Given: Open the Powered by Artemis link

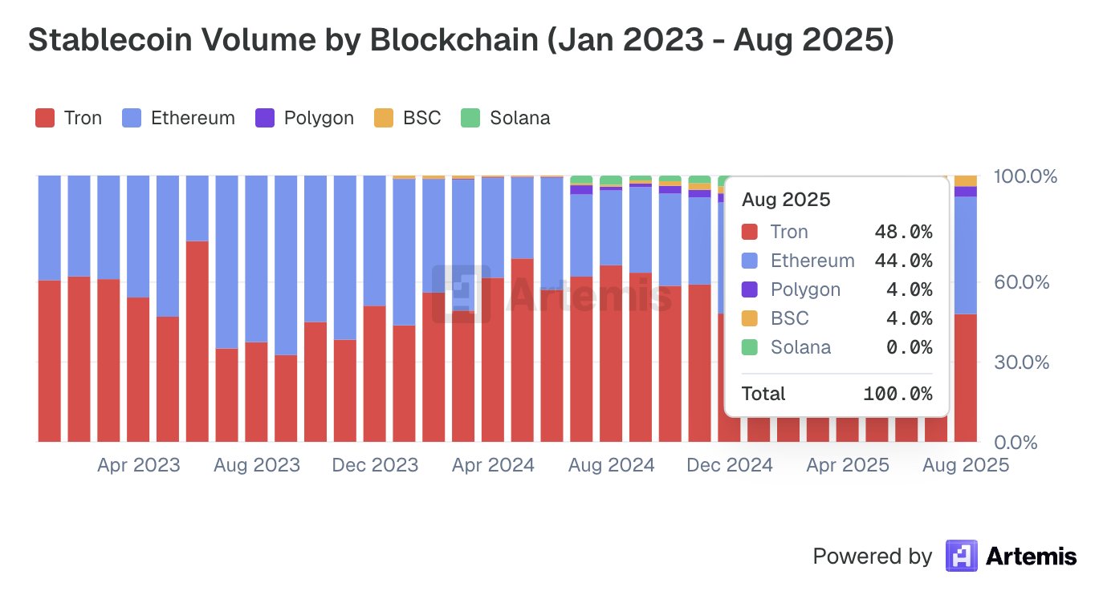Looking at the screenshot, I should click(945, 556).
